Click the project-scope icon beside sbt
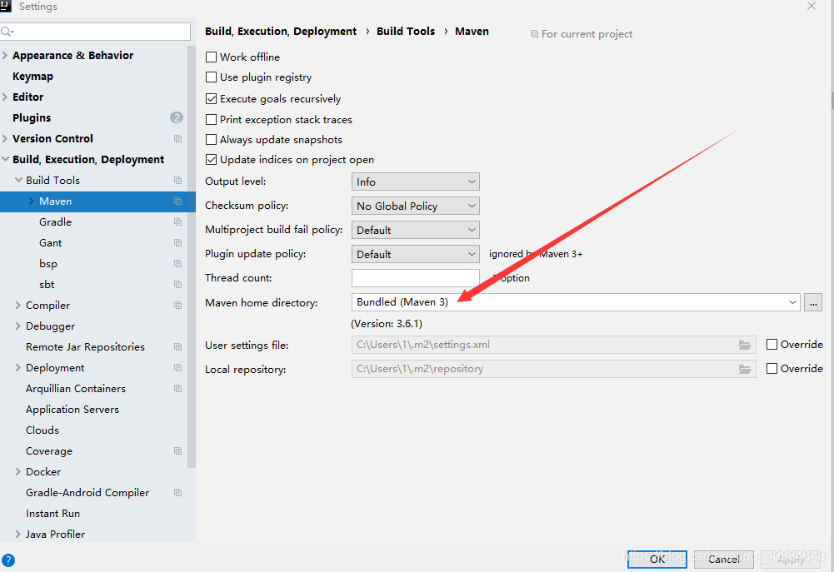834x572 pixels. (x=177, y=285)
